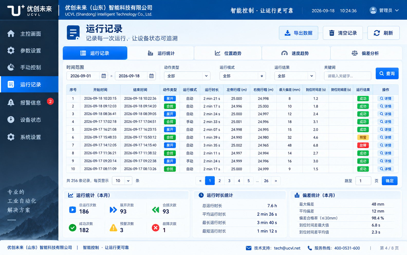Click the 展开 tag in row 1

click(170, 99)
